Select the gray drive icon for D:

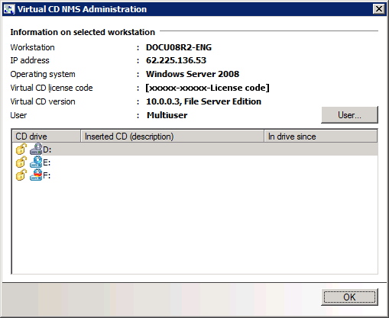click(x=36, y=149)
